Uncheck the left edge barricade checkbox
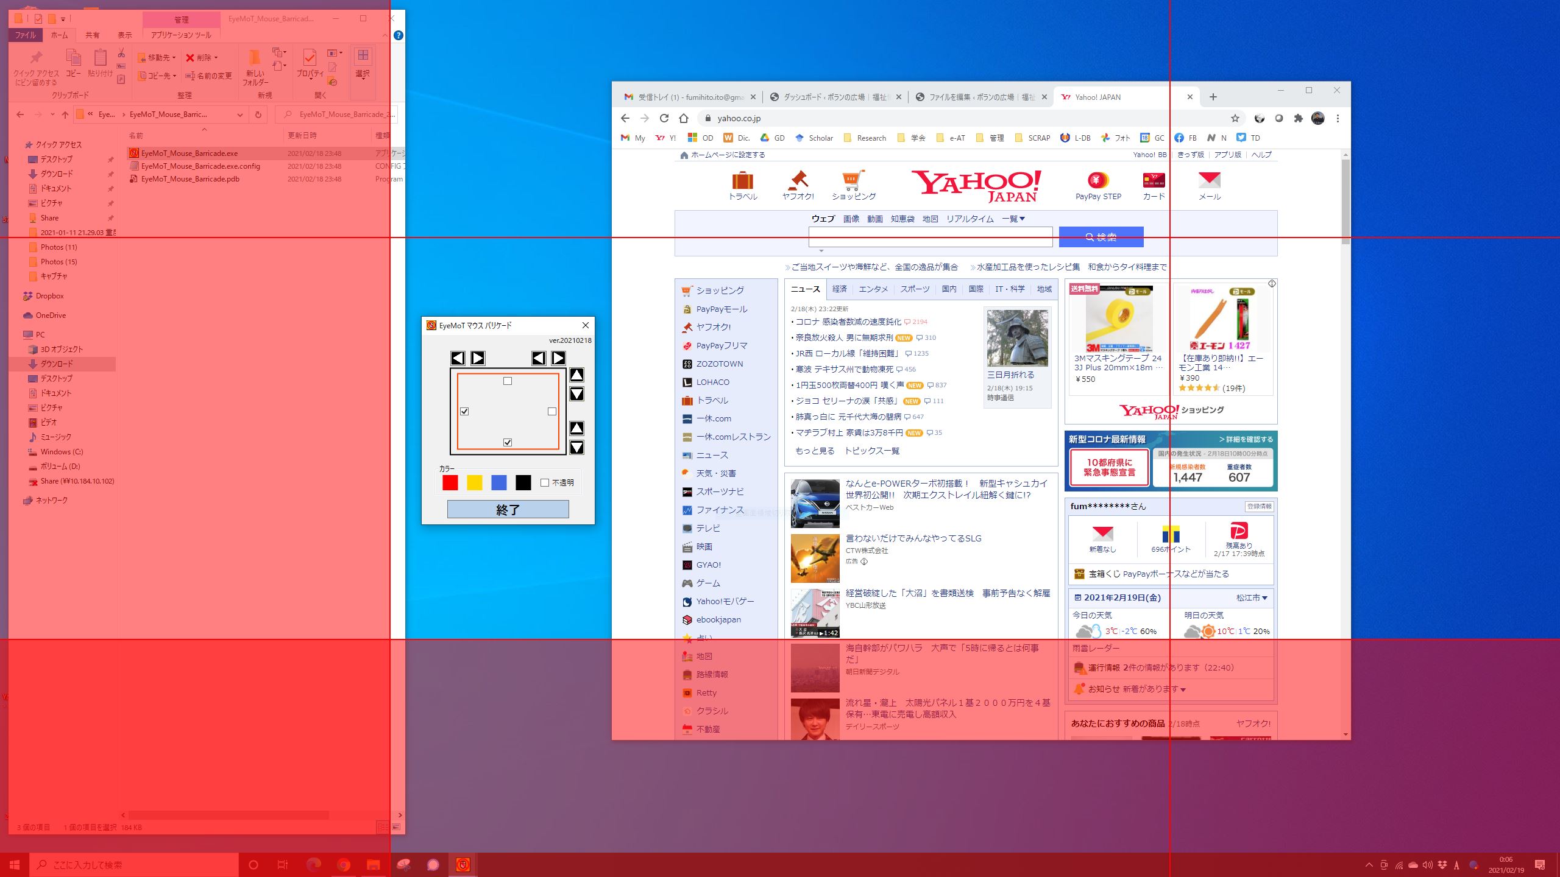The image size is (1560, 877). pyautogui.click(x=464, y=412)
